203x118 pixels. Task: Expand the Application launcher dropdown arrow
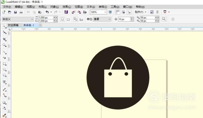point(169,12)
